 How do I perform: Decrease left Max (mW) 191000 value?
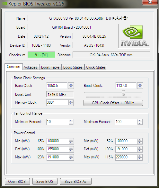click(71, 159)
